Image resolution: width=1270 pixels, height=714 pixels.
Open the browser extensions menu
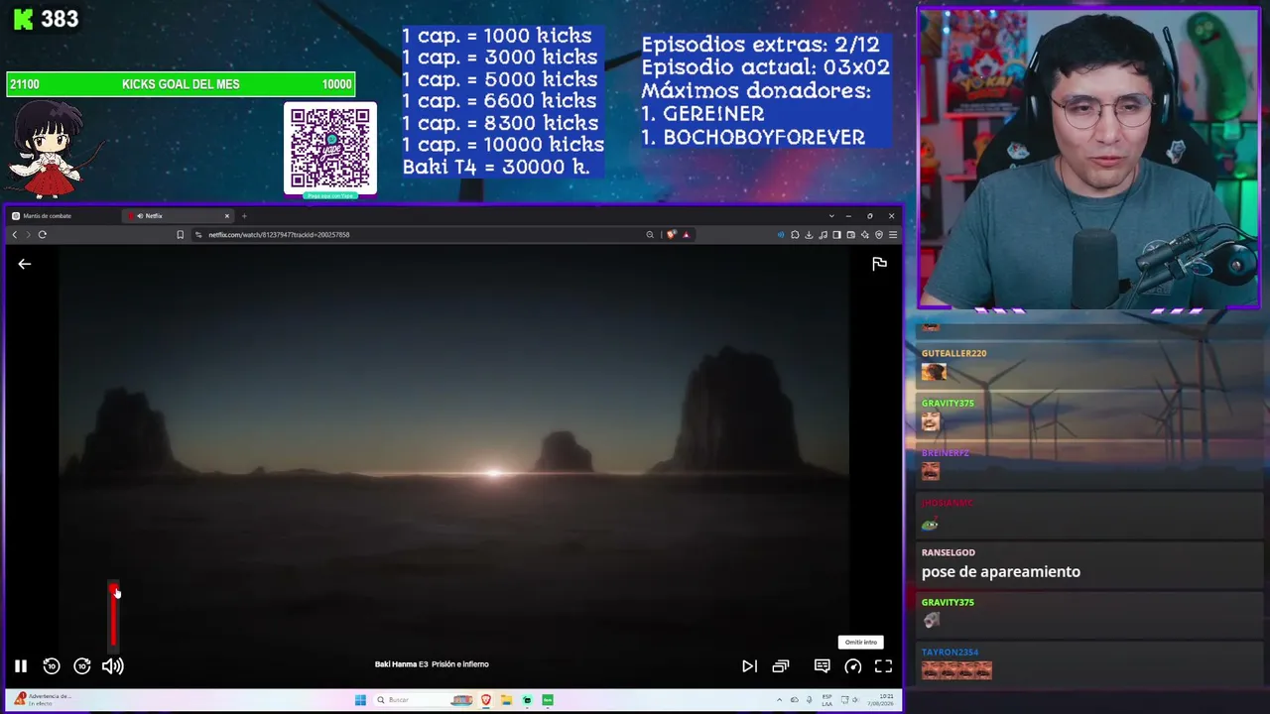coord(795,235)
